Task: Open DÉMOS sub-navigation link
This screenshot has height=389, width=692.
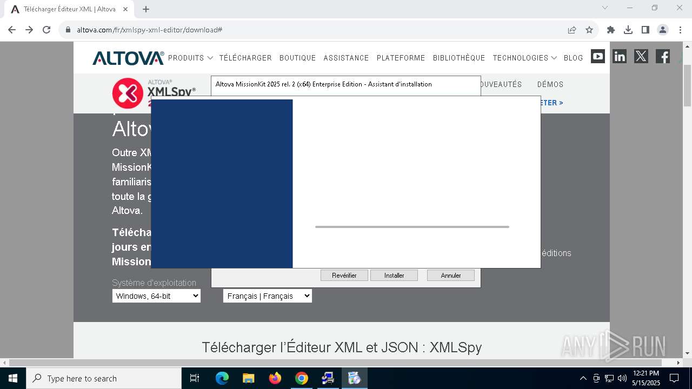Action: click(x=550, y=84)
